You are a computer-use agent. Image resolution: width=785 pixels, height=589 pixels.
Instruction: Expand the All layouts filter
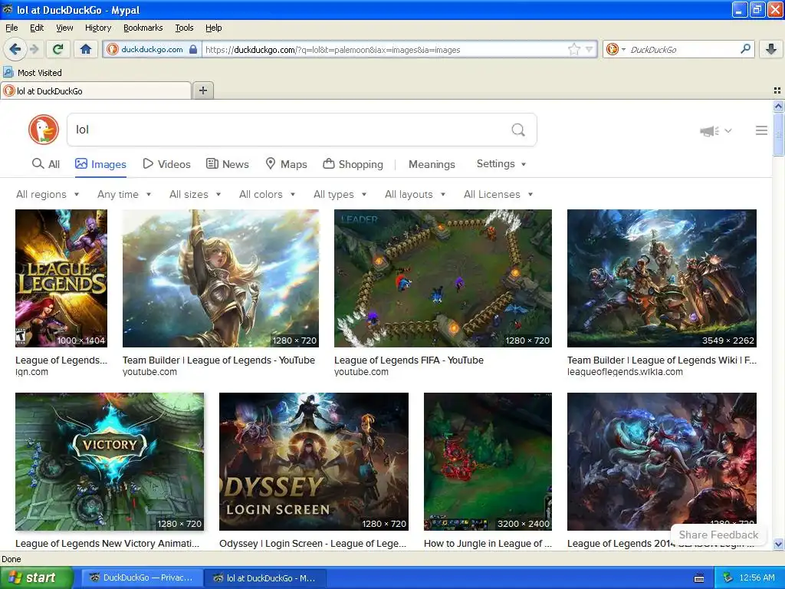(415, 194)
